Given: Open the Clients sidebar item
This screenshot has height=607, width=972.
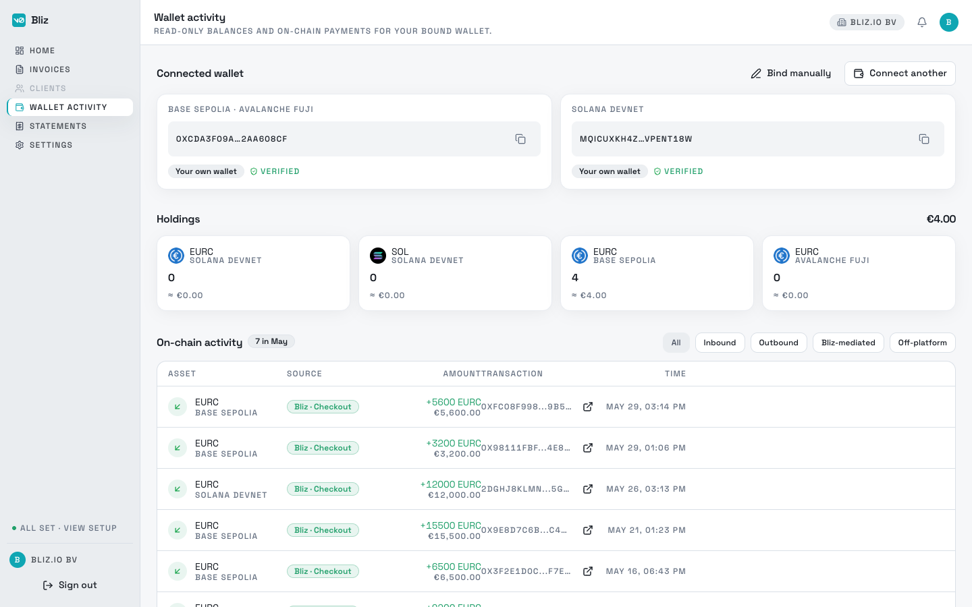Looking at the screenshot, I should (x=70, y=88).
